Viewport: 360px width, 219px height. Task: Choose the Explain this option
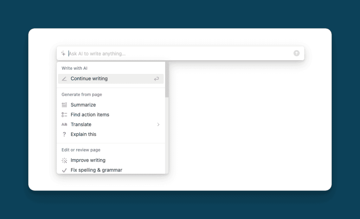point(83,134)
